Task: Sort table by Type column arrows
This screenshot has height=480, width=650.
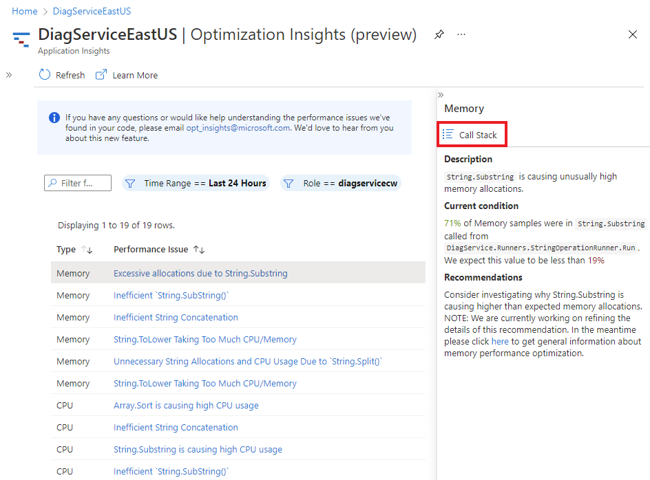Action: [x=87, y=250]
